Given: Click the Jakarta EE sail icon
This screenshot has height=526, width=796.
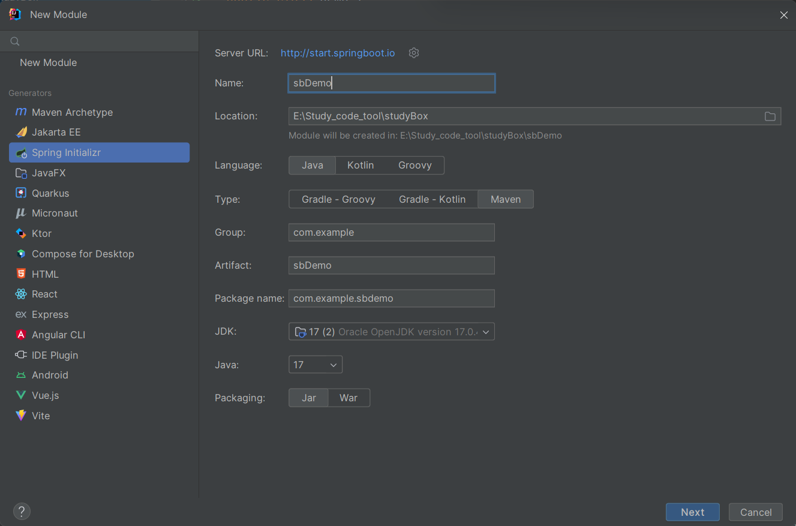Looking at the screenshot, I should [21, 132].
